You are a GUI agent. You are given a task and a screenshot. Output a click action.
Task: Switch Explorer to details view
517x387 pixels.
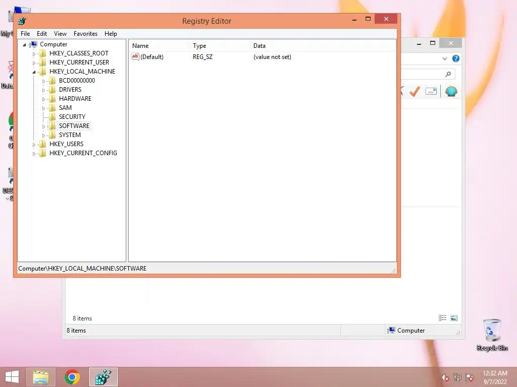click(442, 318)
